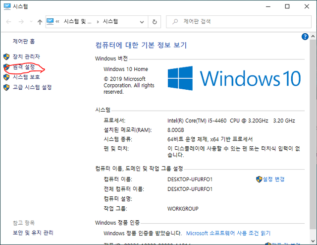
Task: Click the 'WORKGROUP' value
Action: tap(183, 209)
